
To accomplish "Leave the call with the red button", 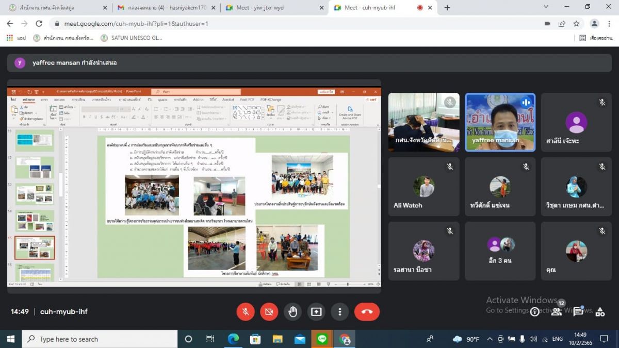I will (367, 312).
